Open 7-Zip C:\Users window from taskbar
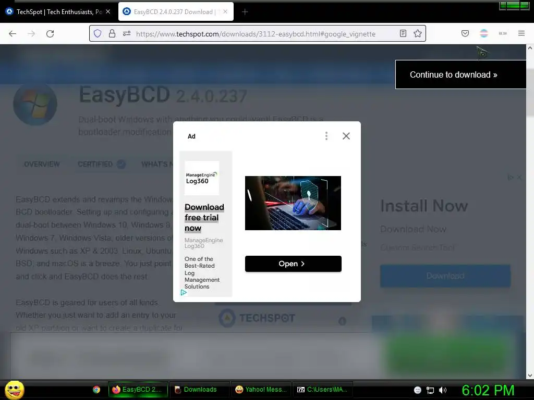534x400 pixels. [322, 390]
